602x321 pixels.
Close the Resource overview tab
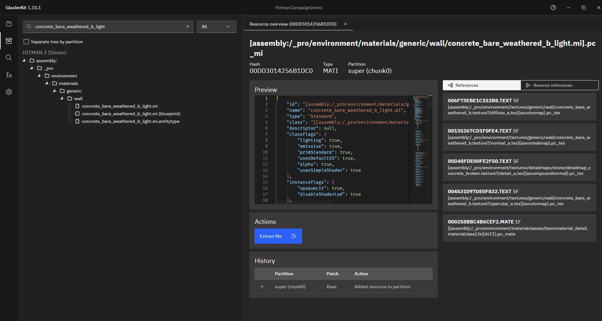pos(346,24)
